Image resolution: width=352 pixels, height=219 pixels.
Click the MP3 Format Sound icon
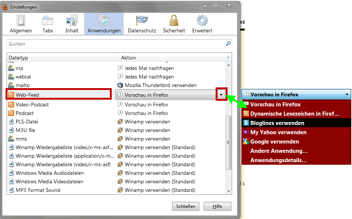[x=11, y=190]
